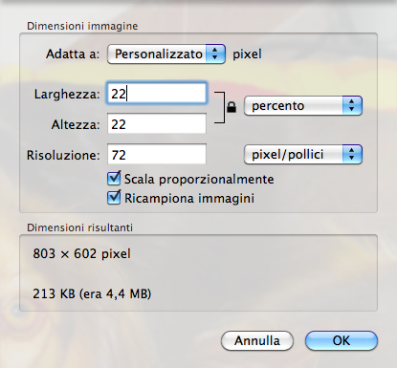Viewport: 397px width, 368px height.
Task: Open the percento units dropdown
Action: 303,105
